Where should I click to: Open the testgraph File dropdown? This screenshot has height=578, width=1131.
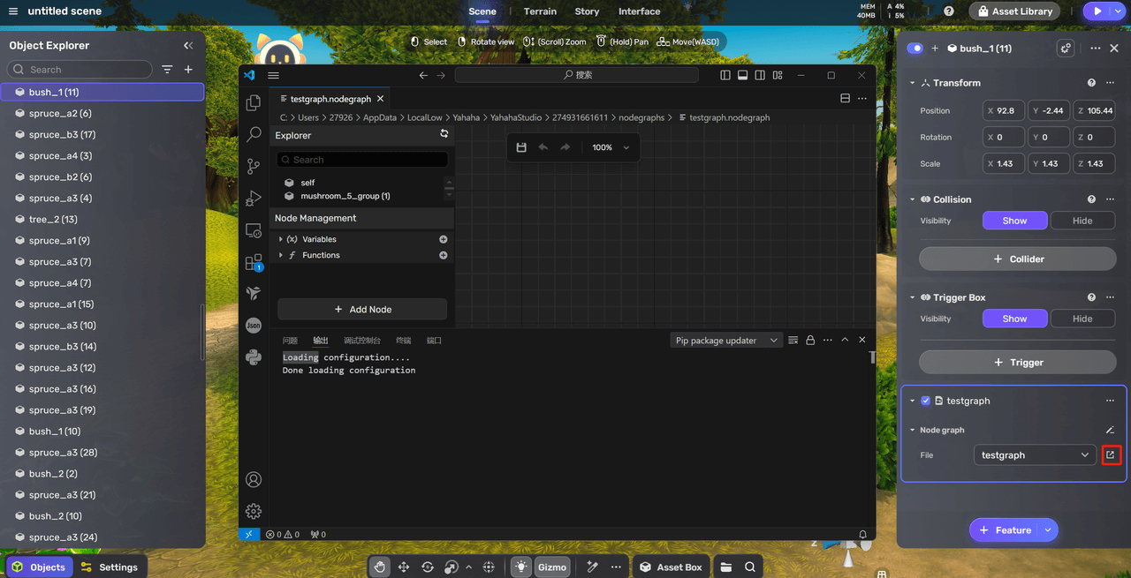pos(1035,455)
